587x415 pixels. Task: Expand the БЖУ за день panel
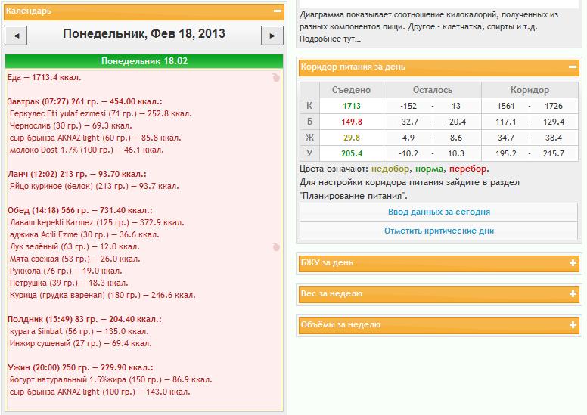click(573, 263)
